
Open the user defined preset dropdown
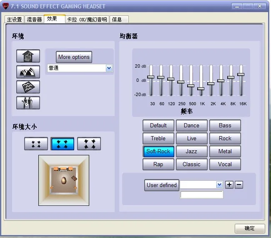219,185
